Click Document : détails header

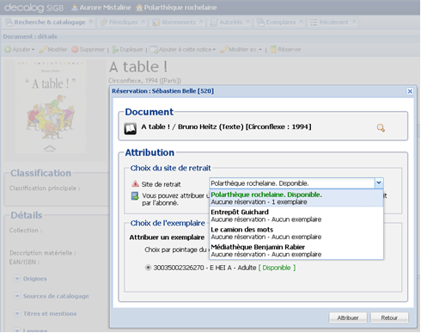[30, 36]
